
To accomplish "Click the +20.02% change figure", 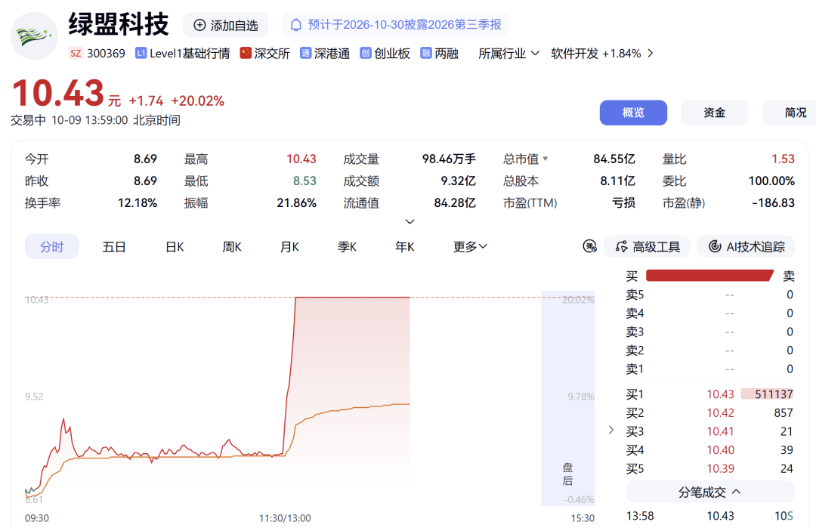I will pyautogui.click(x=198, y=101).
